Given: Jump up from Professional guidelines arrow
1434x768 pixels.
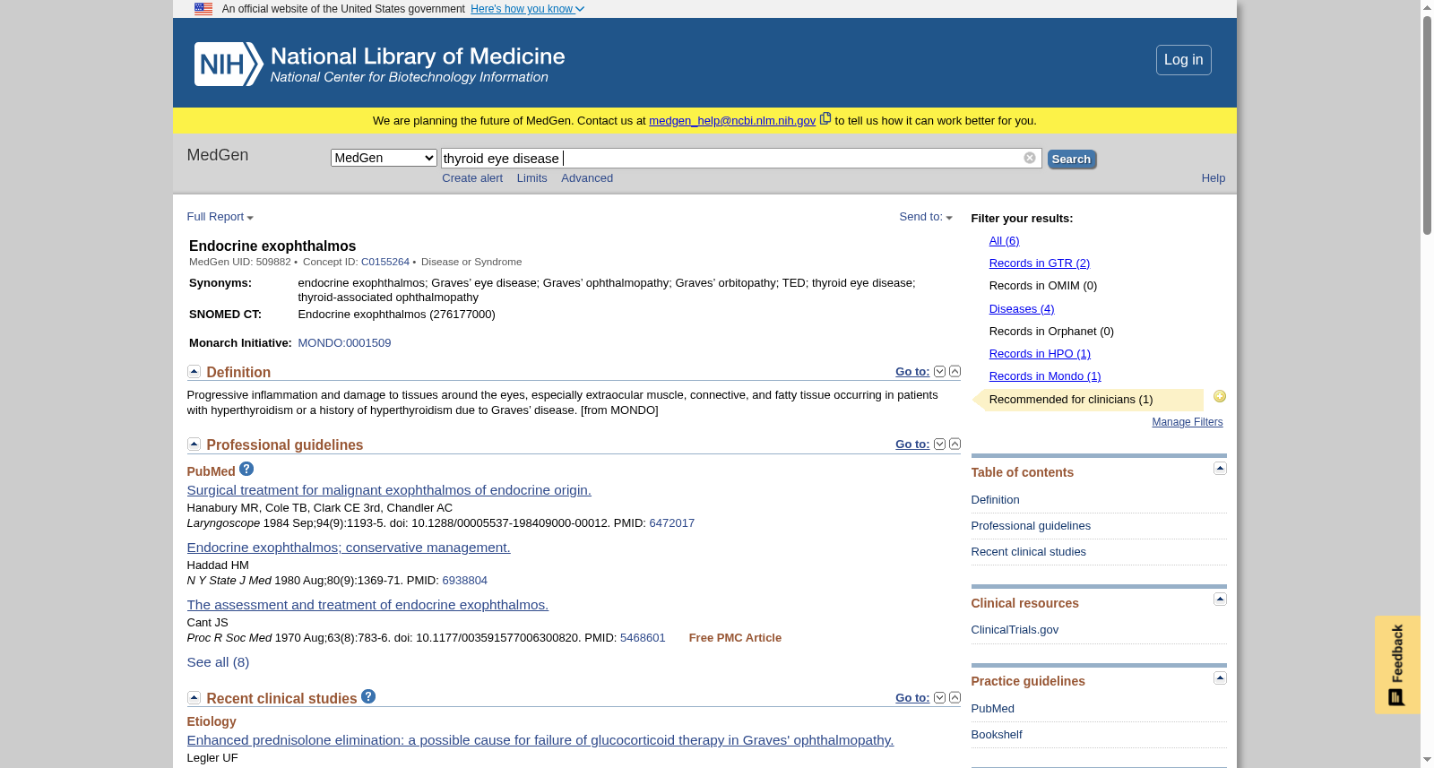Looking at the screenshot, I should point(955,444).
